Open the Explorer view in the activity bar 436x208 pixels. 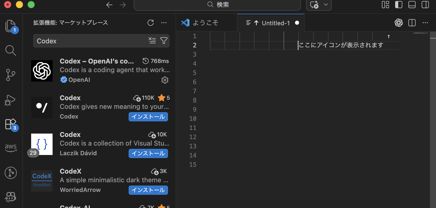click(x=10, y=26)
